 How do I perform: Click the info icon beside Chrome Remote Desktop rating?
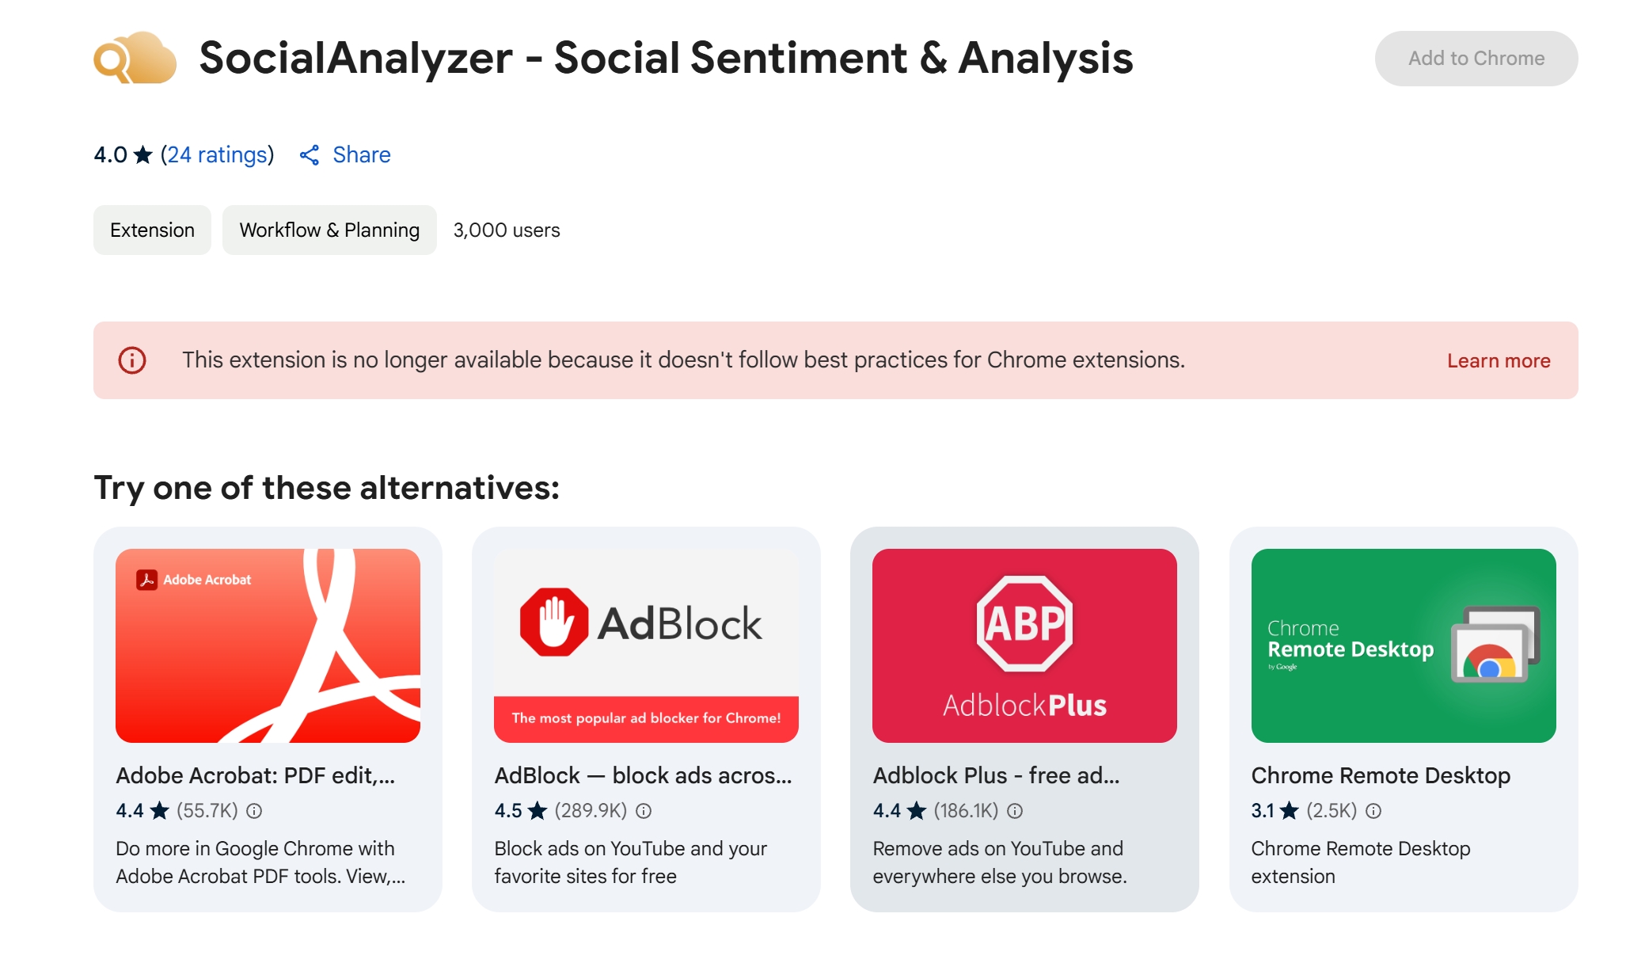coord(1374,810)
